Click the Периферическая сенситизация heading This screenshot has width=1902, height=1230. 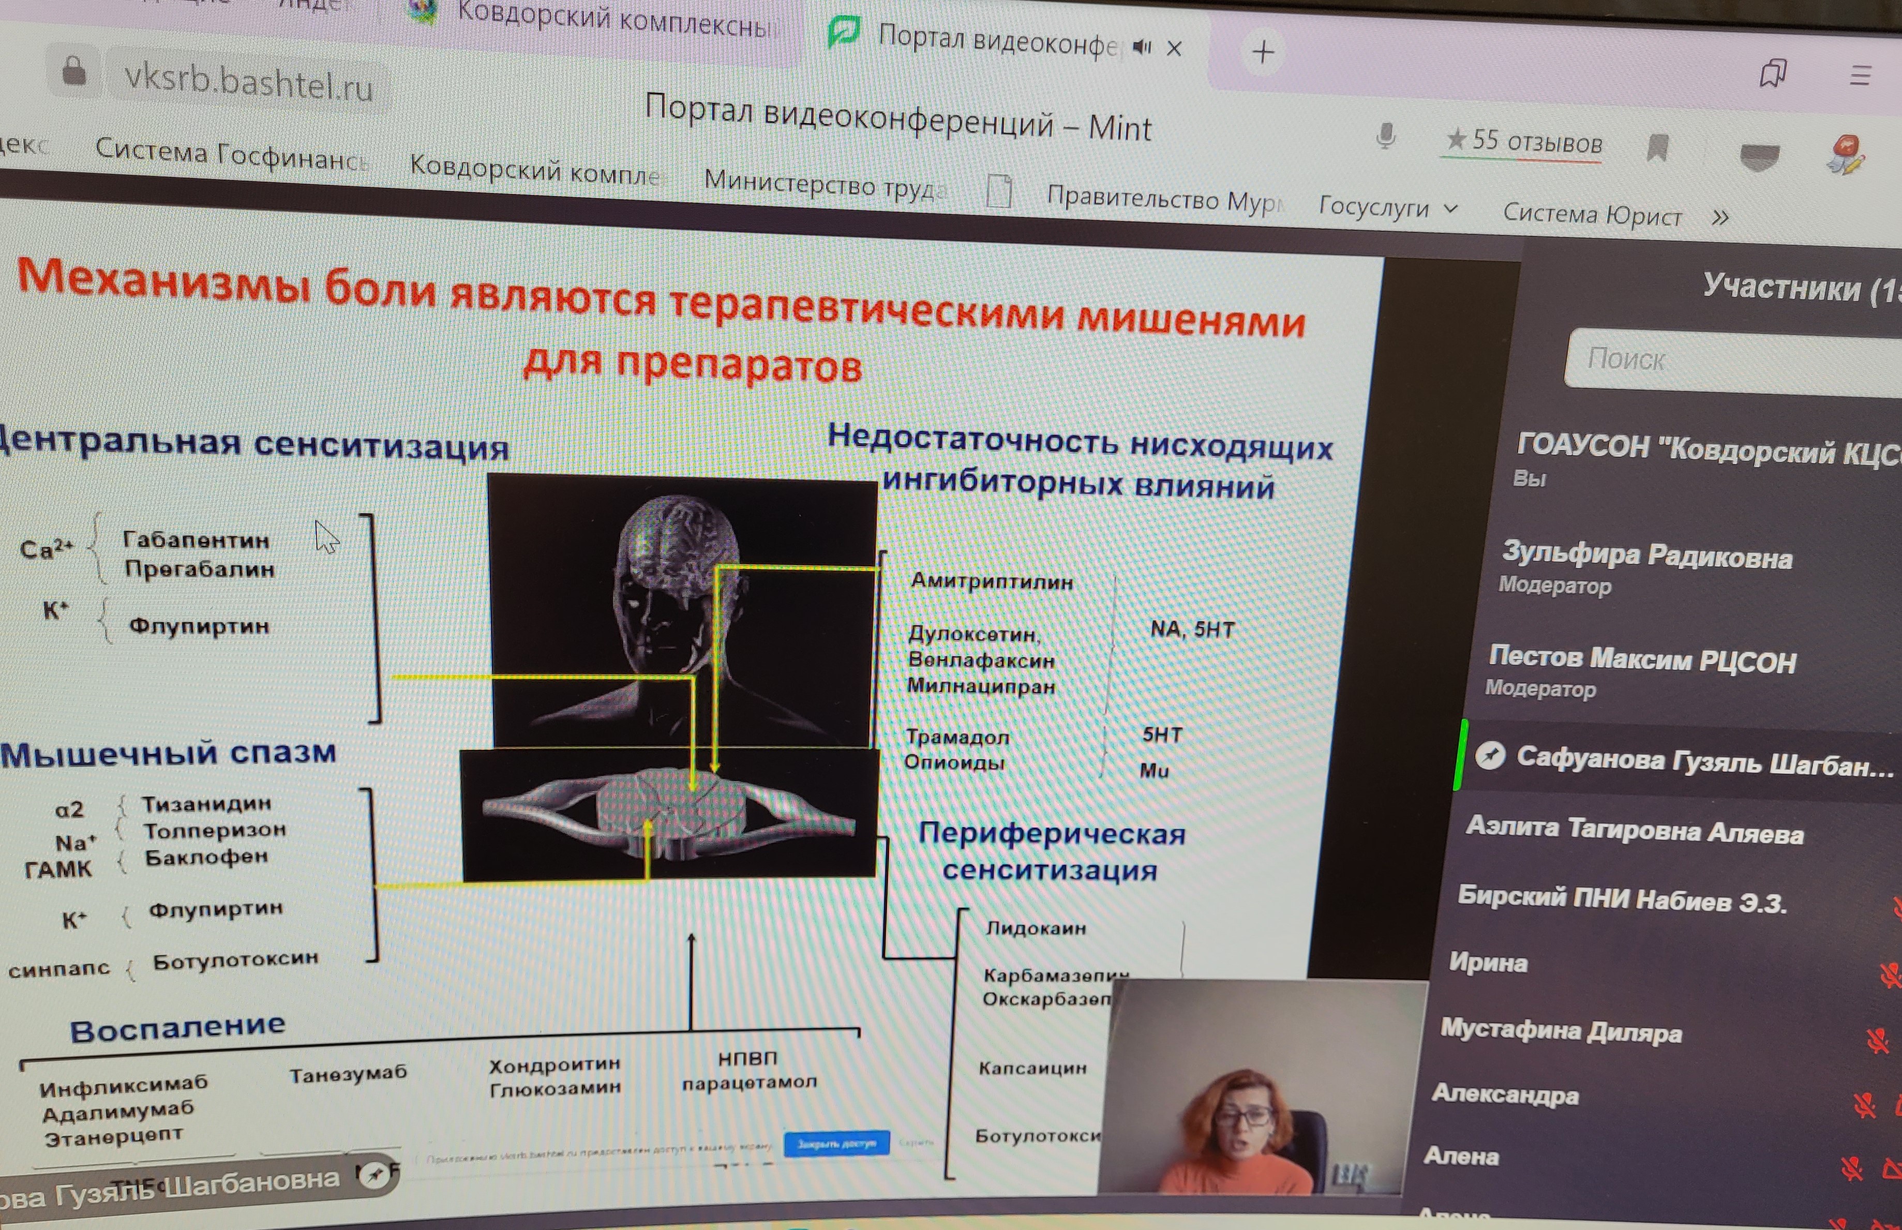[x=1051, y=851]
